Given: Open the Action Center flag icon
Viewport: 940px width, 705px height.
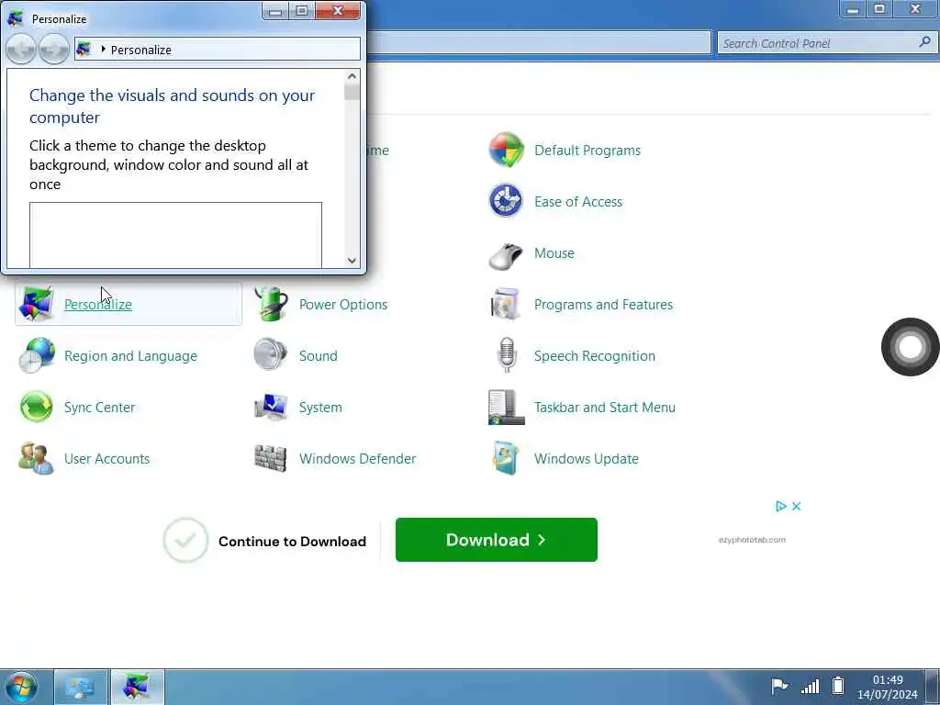Looking at the screenshot, I should click(x=779, y=685).
